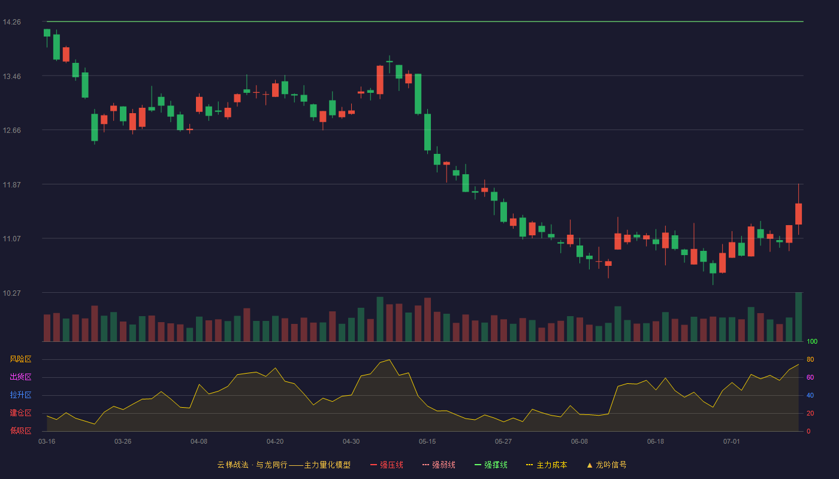Click the 13.46 price axis label
This screenshot has width=839, height=479.
coord(12,76)
